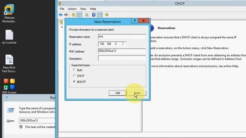Click the last octet of IP address

[x=123, y=44]
